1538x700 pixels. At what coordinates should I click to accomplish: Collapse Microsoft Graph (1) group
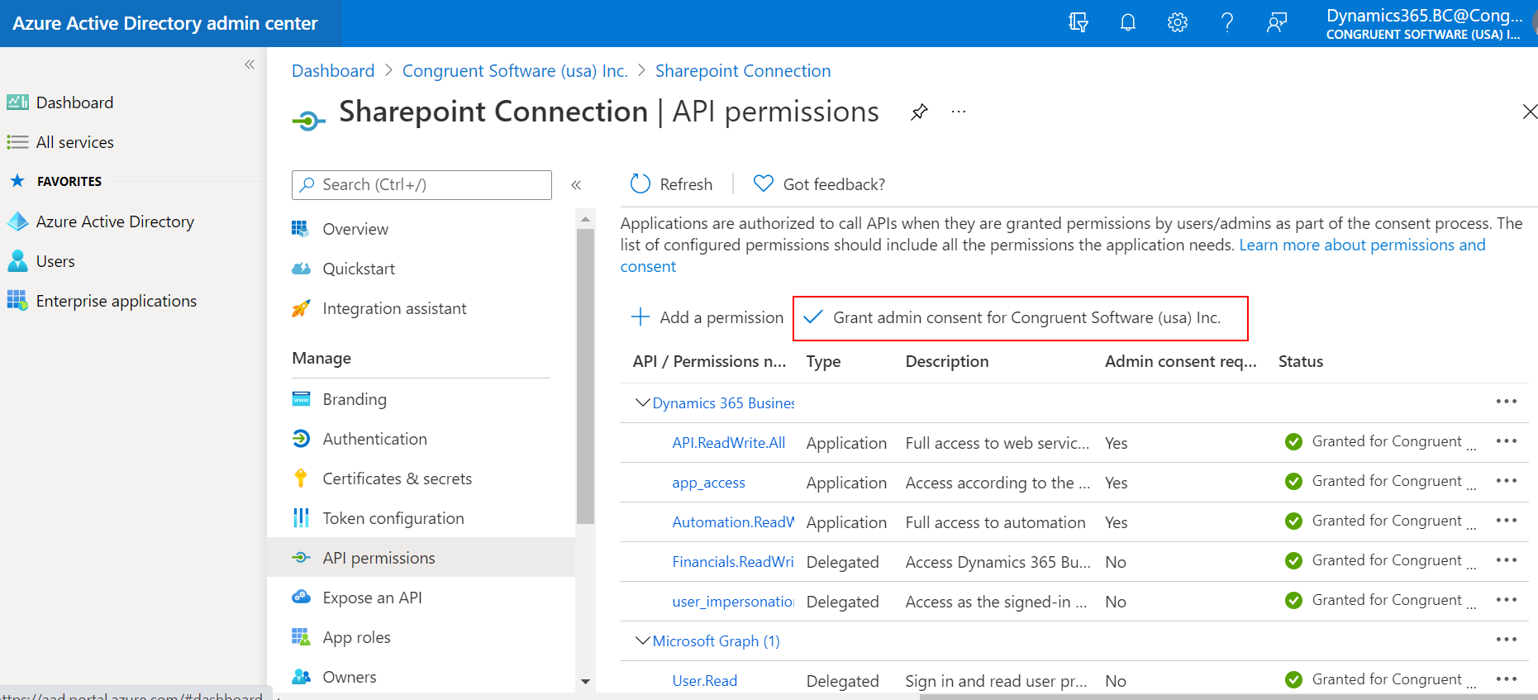coord(642,640)
